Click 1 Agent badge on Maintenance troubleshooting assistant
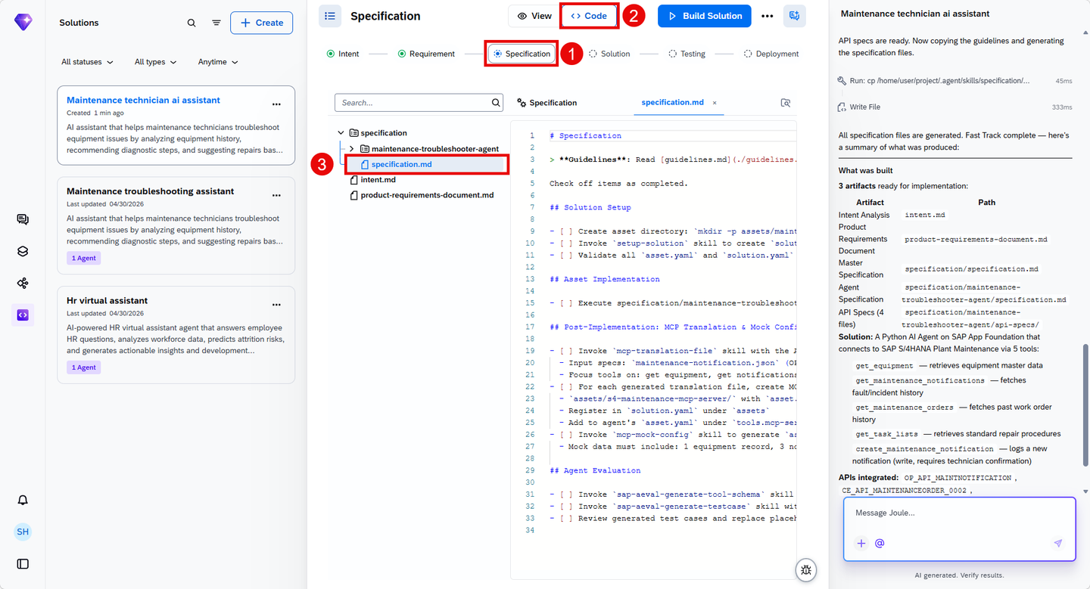Image resolution: width=1090 pixels, height=589 pixels. [83, 258]
